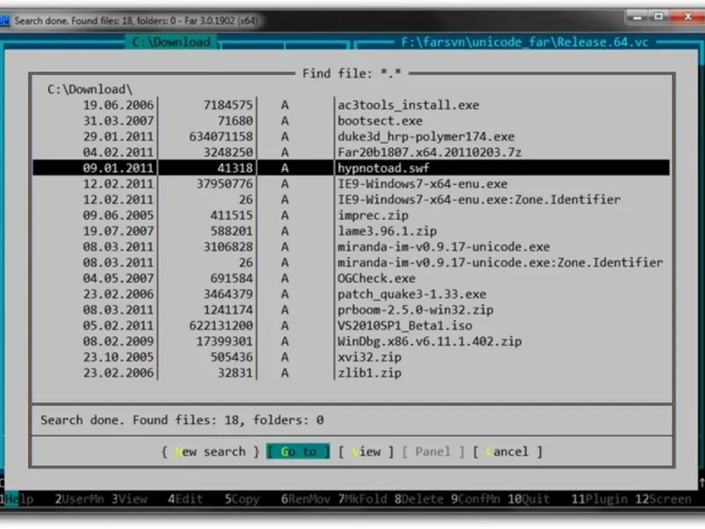Image resolution: width=705 pixels, height=529 pixels.
Task: Maximize the Far Manager window
Action: tap(658, 17)
